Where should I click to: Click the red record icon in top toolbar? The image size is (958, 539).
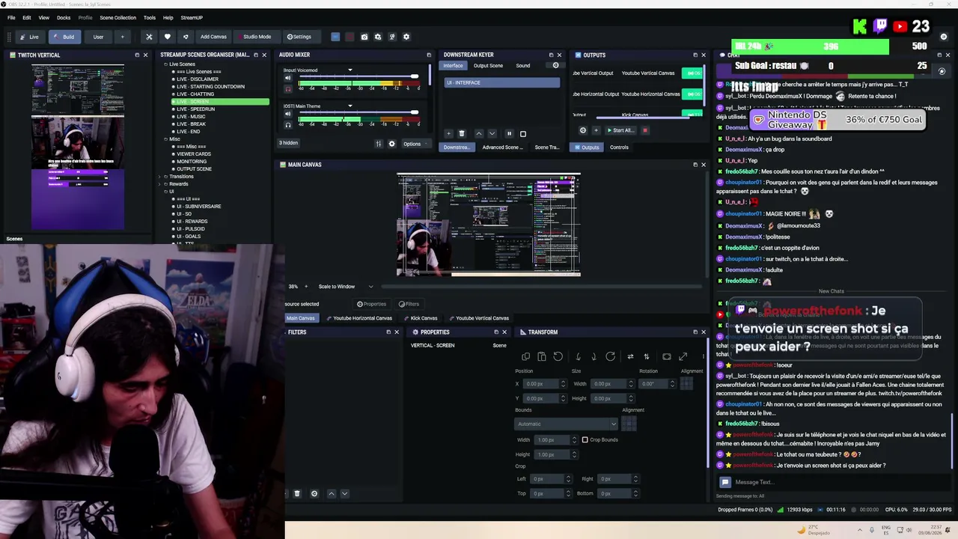point(350,37)
